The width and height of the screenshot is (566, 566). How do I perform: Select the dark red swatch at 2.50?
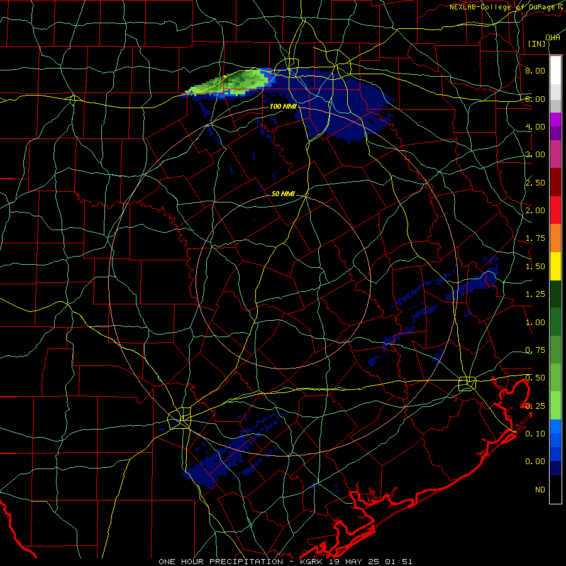click(555, 182)
